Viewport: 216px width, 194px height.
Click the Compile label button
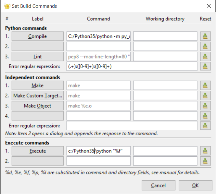37,36
